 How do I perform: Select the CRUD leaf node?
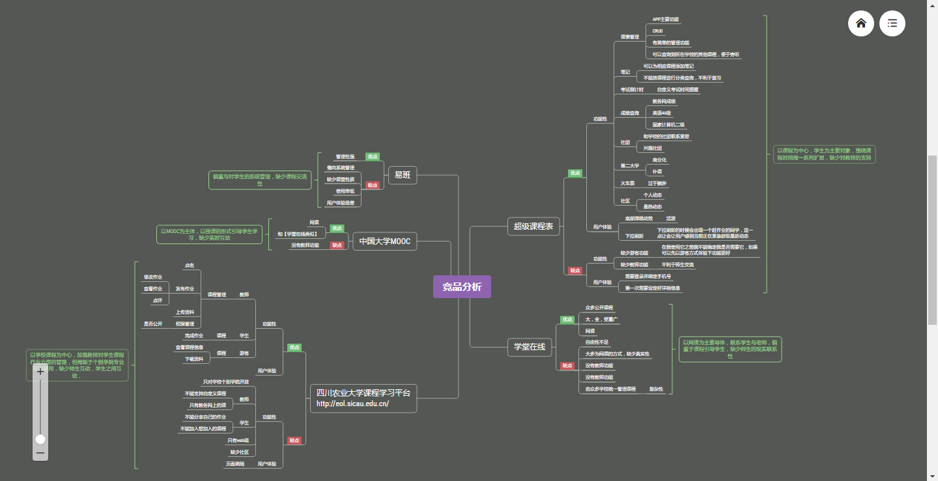[658, 31]
